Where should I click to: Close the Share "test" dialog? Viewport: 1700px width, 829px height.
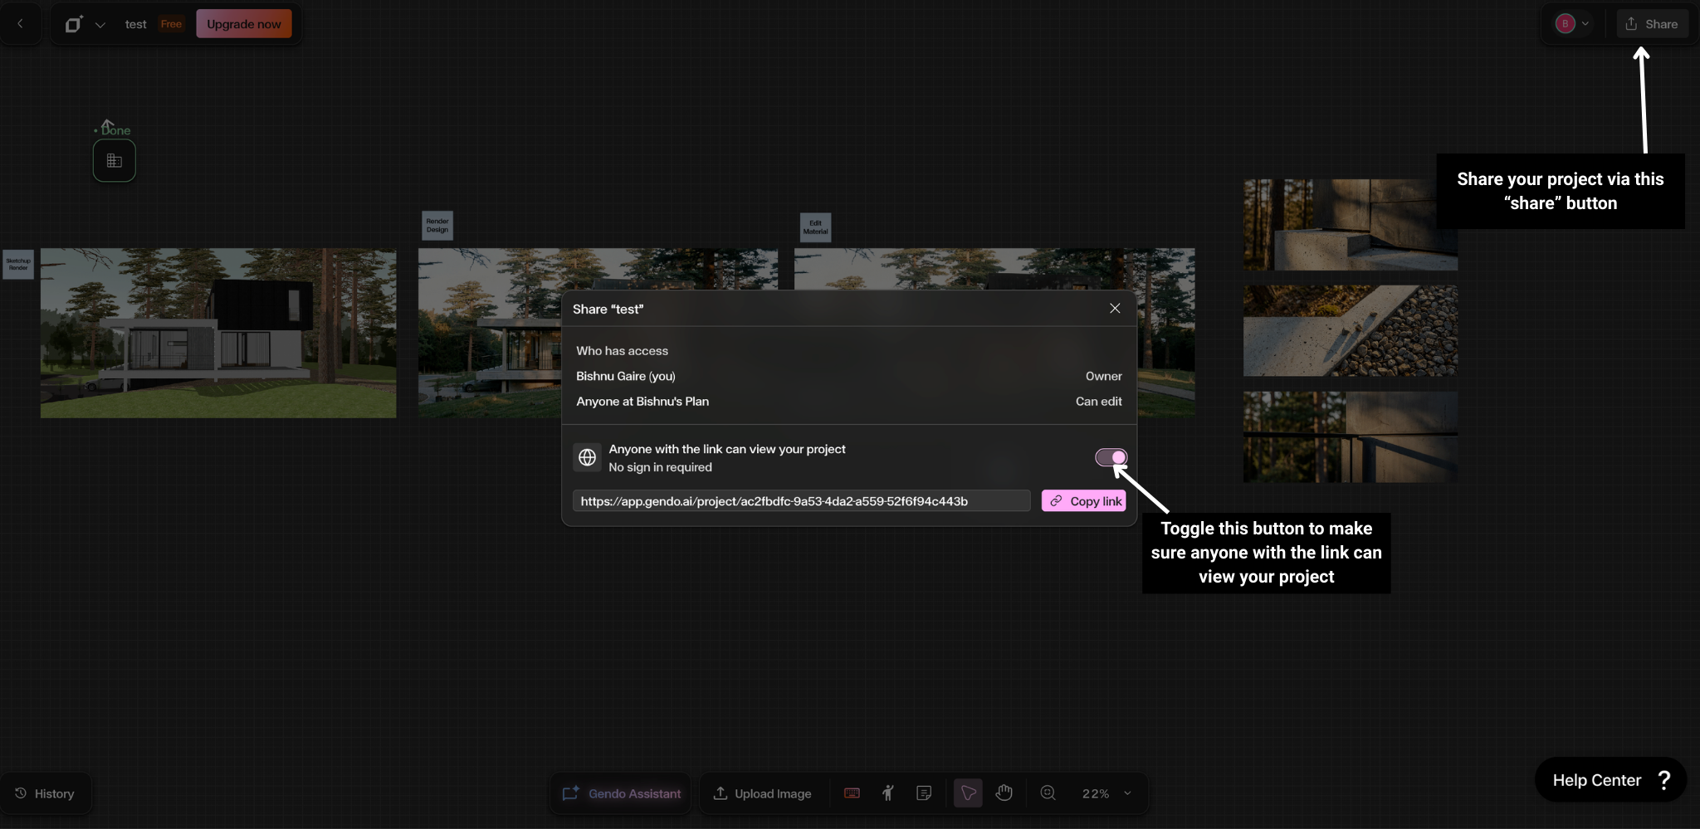click(1115, 309)
